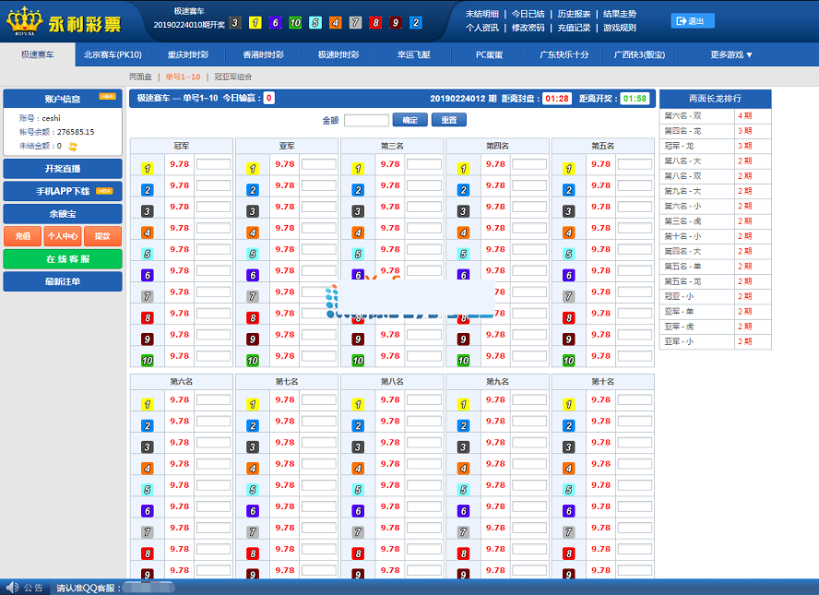Pick purple number 6 ball under 第十名
Image resolution: width=819 pixels, height=595 pixels.
568,510
